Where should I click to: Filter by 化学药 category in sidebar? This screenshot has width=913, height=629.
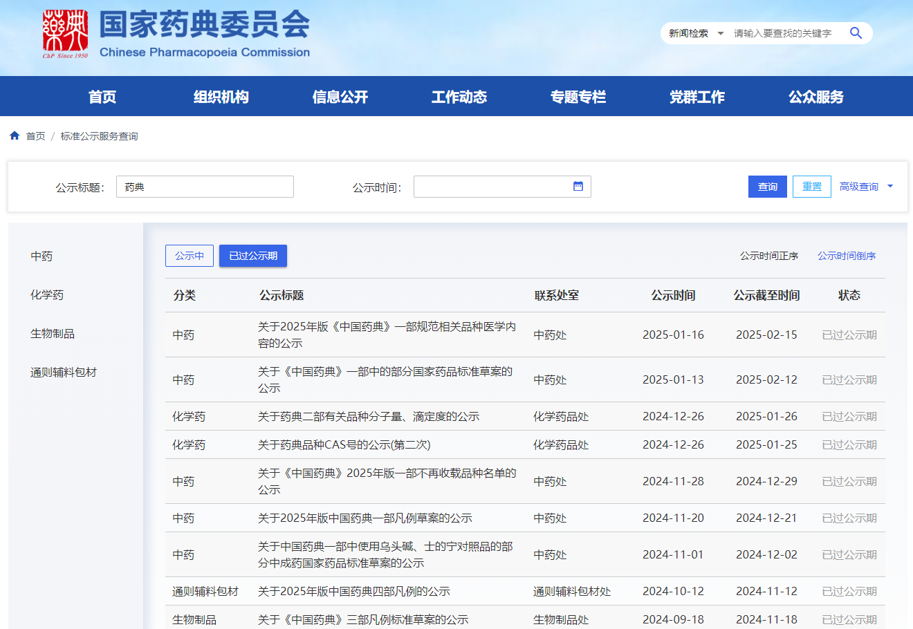47,295
